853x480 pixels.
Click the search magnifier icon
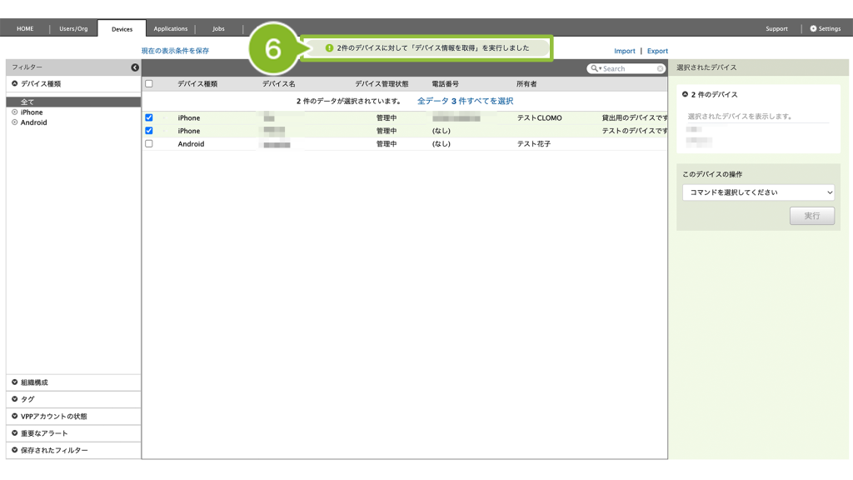(x=595, y=69)
